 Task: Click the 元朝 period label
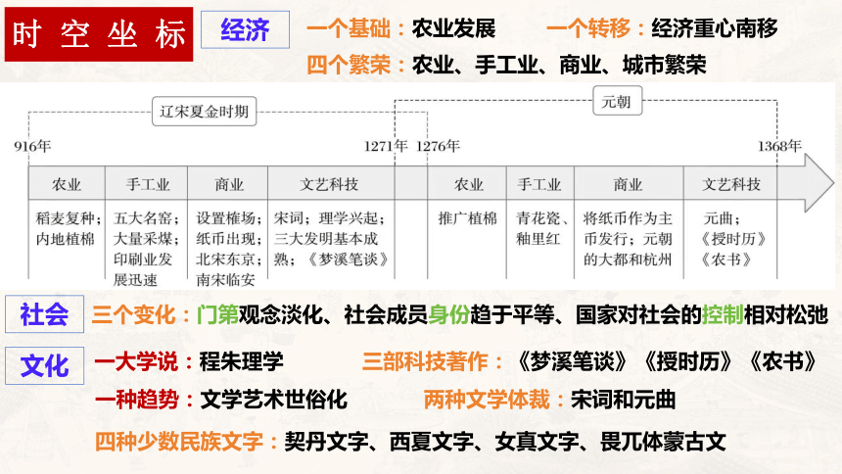[617, 101]
